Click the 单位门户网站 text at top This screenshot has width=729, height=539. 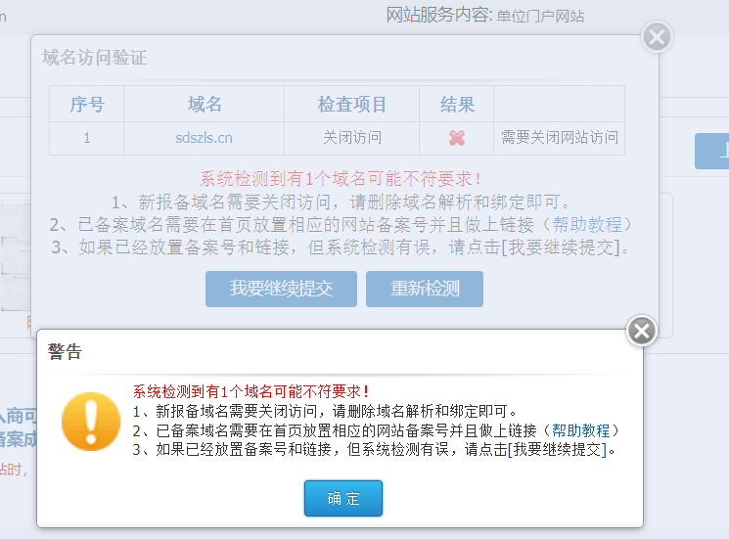click(540, 16)
